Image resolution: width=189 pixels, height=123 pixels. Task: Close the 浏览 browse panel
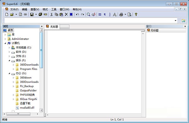pos(42,26)
